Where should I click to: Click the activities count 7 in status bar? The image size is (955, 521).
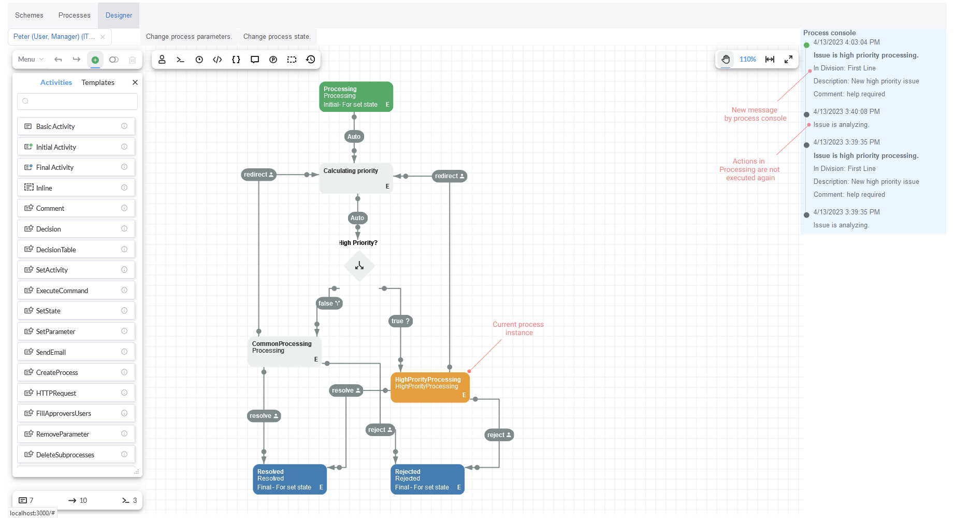coord(26,500)
